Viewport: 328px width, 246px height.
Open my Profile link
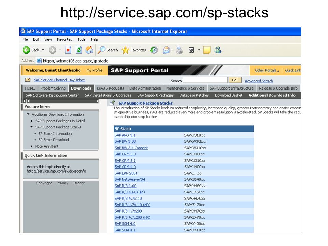click(x=94, y=70)
